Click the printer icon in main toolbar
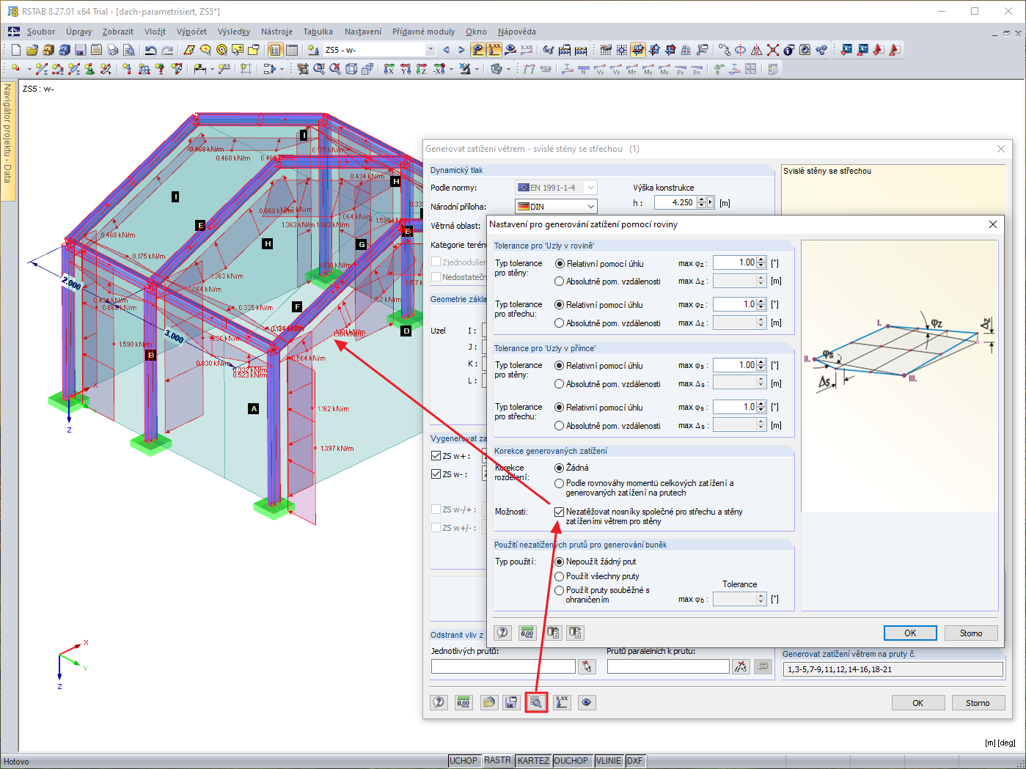Screen dimensions: 1026x769 (113, 50)
